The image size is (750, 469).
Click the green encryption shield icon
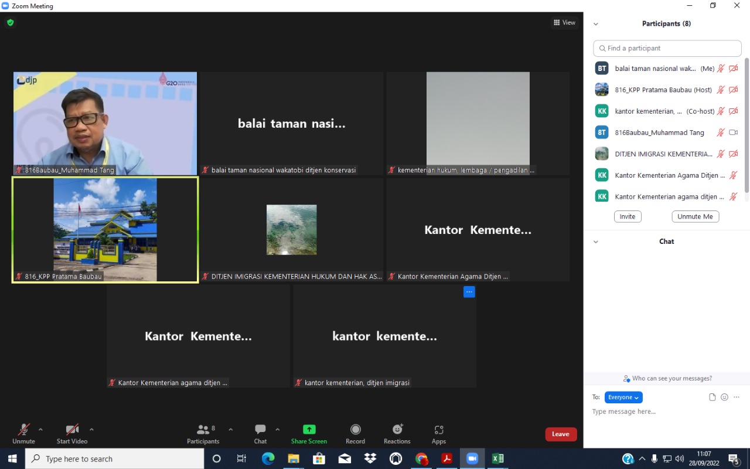tap(10, 22)
